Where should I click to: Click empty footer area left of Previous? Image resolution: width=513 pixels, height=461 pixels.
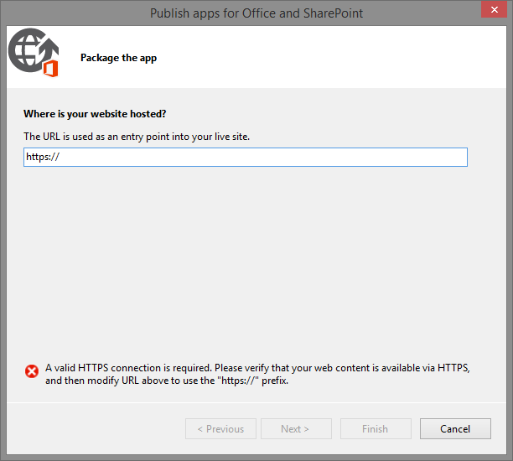pyautogui.click(x=92, y=429)
